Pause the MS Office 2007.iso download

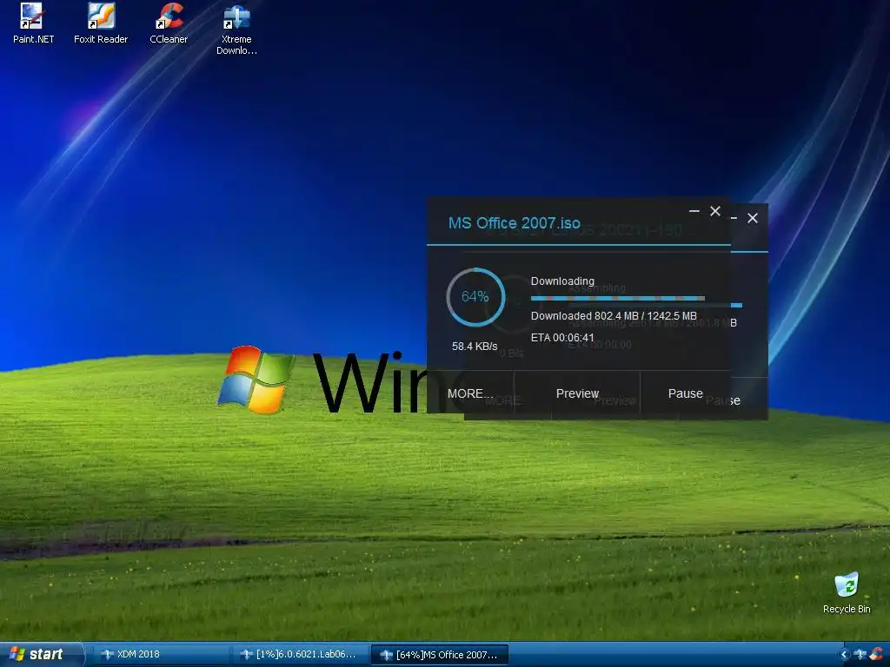[685, 393]
